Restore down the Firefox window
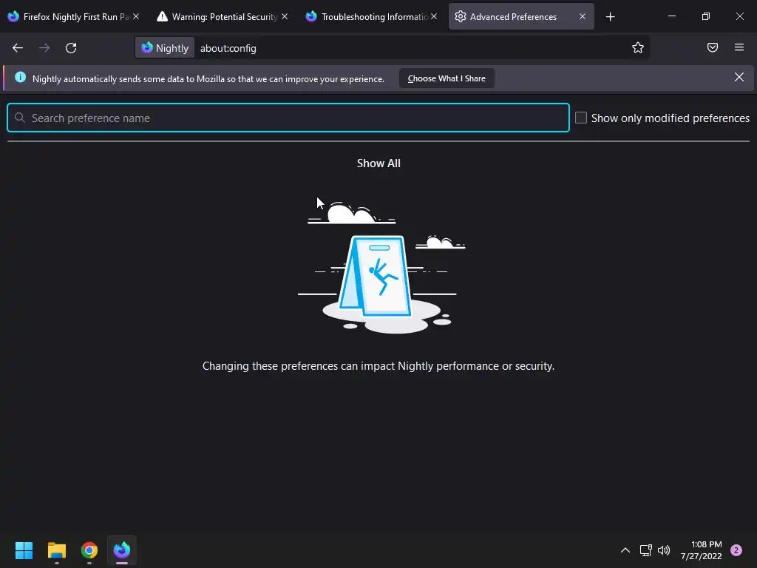Image resolution: width=757 pixels, height=568 pixels. [x=705, y=16]
